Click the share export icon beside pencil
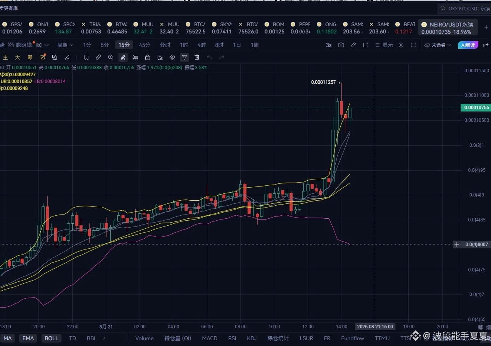 [366, 45]
